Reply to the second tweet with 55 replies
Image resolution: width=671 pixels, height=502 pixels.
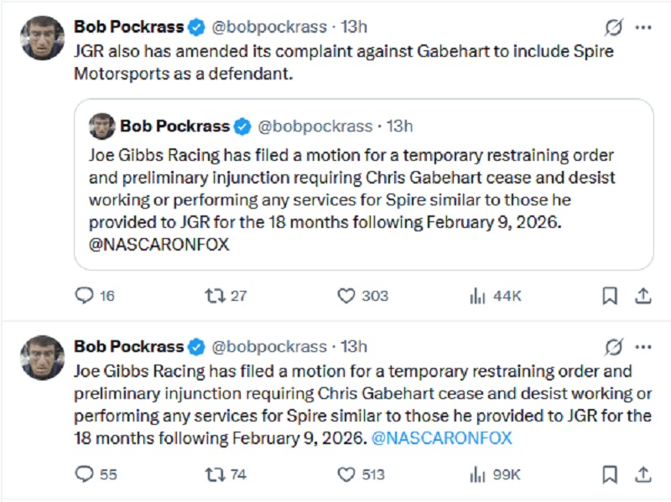coord(84,474)
